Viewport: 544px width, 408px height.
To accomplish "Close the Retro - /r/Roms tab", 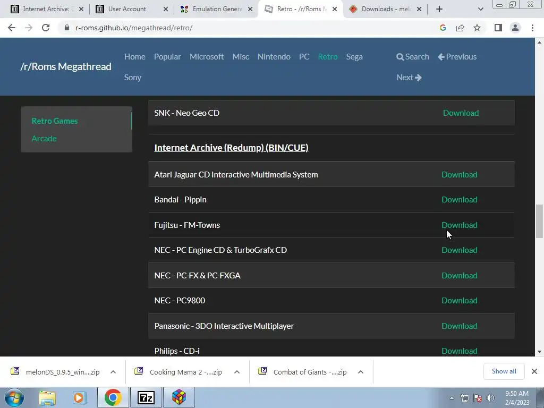I will (x=335, y=9).
